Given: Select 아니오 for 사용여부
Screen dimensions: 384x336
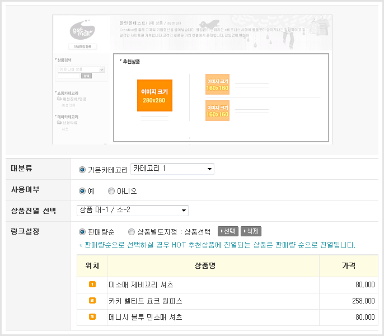Looking at the screenshot, I should [x=111, y=191].
